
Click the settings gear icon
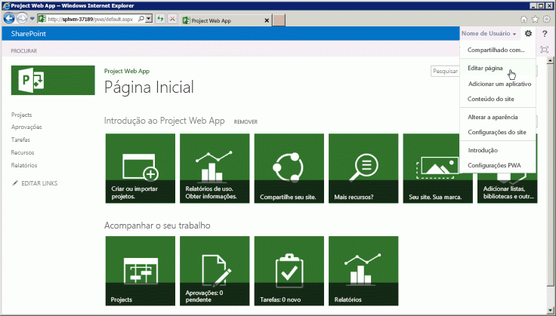coord(528,34)
